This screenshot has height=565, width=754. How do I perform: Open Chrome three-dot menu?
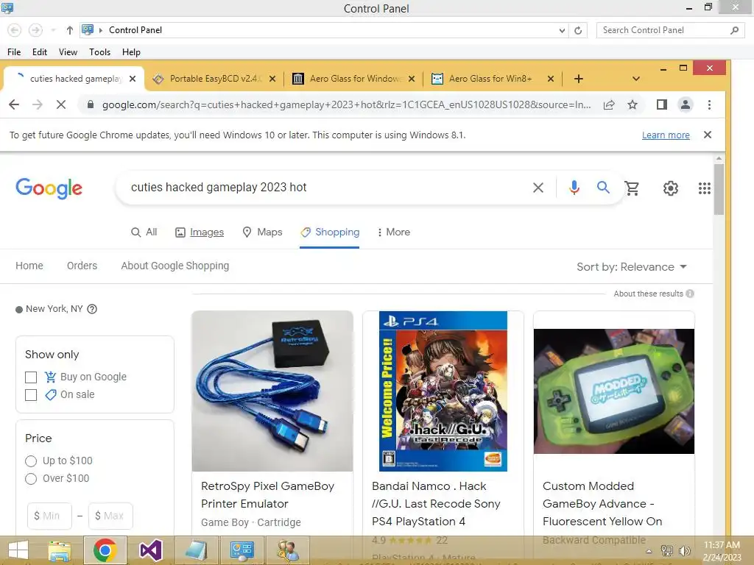click(x=709, y=104)
